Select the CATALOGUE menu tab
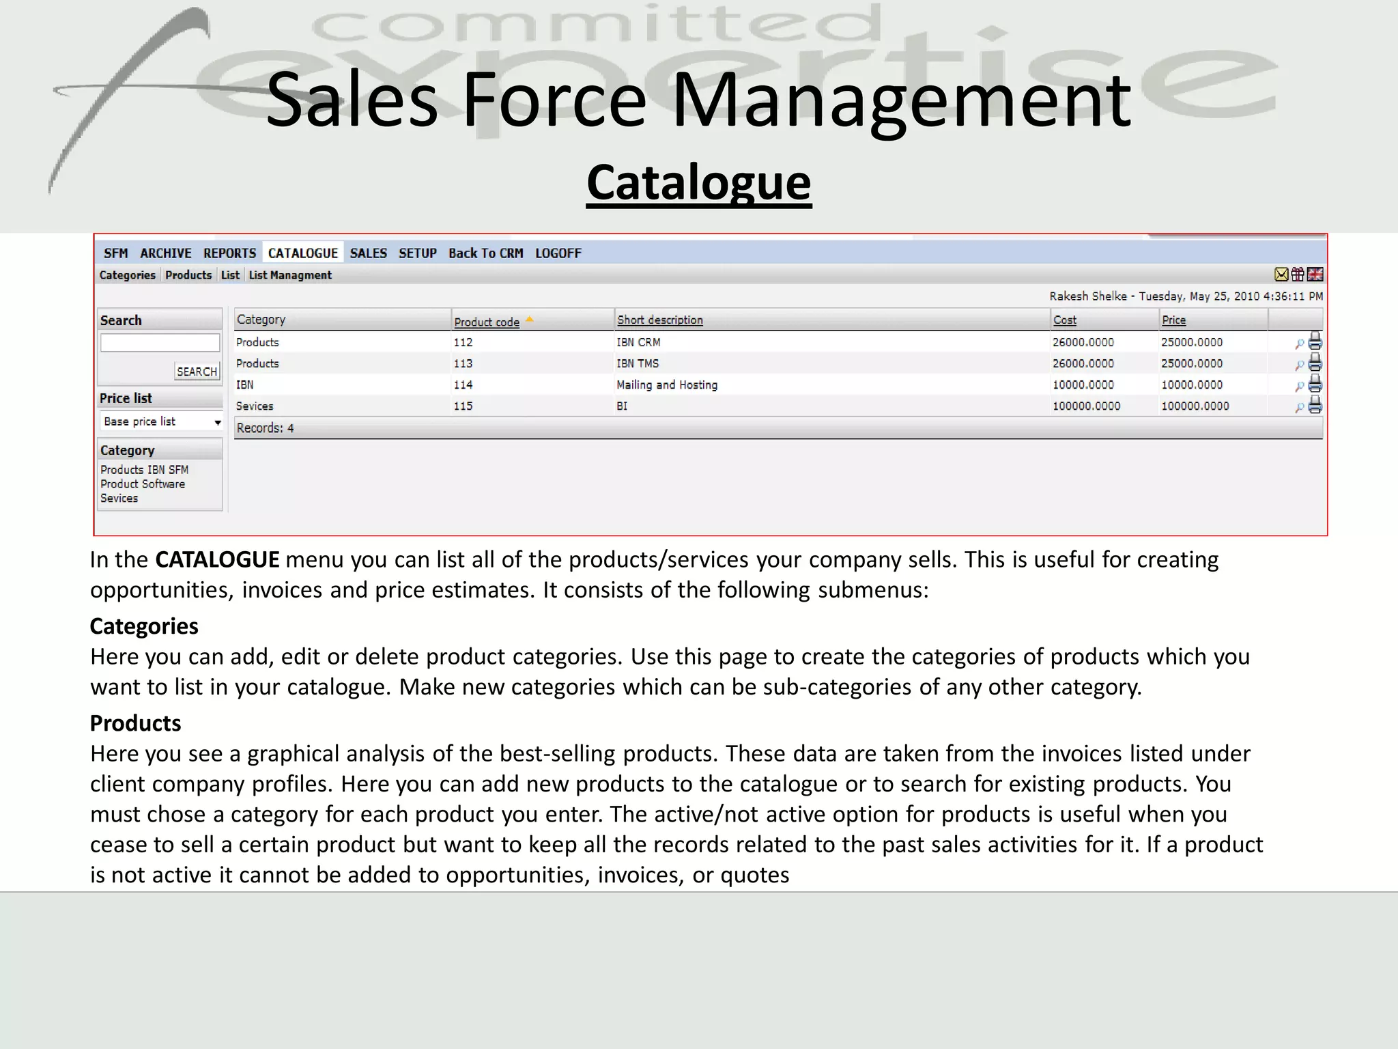 pos(303,253)
